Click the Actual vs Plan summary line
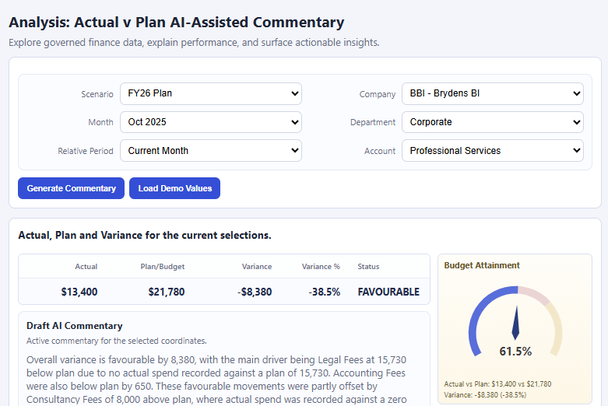608x406 pixels. 497,384
